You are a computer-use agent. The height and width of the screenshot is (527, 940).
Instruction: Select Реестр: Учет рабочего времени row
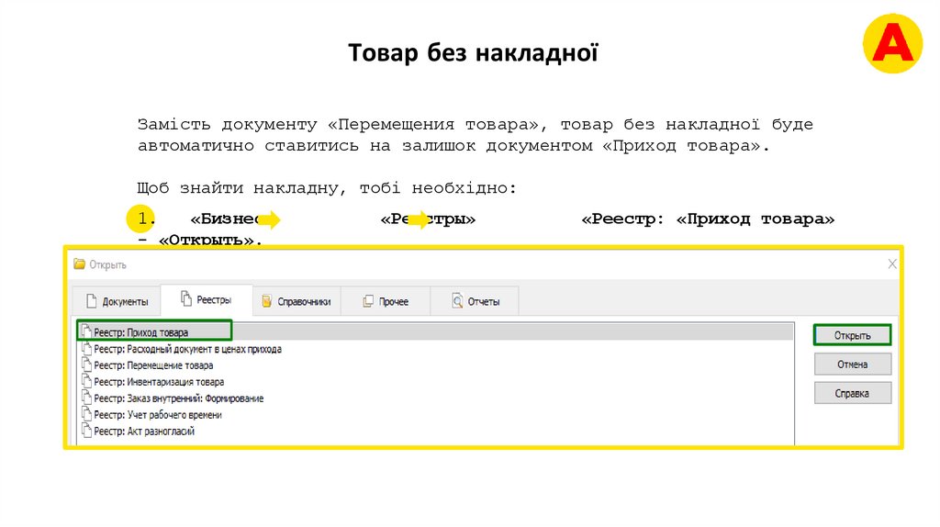435,414
